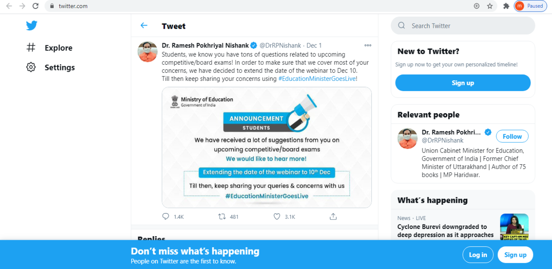The image size is (552, 269).
Task: Open Explore in left sidebar
Action: [58, 48]
